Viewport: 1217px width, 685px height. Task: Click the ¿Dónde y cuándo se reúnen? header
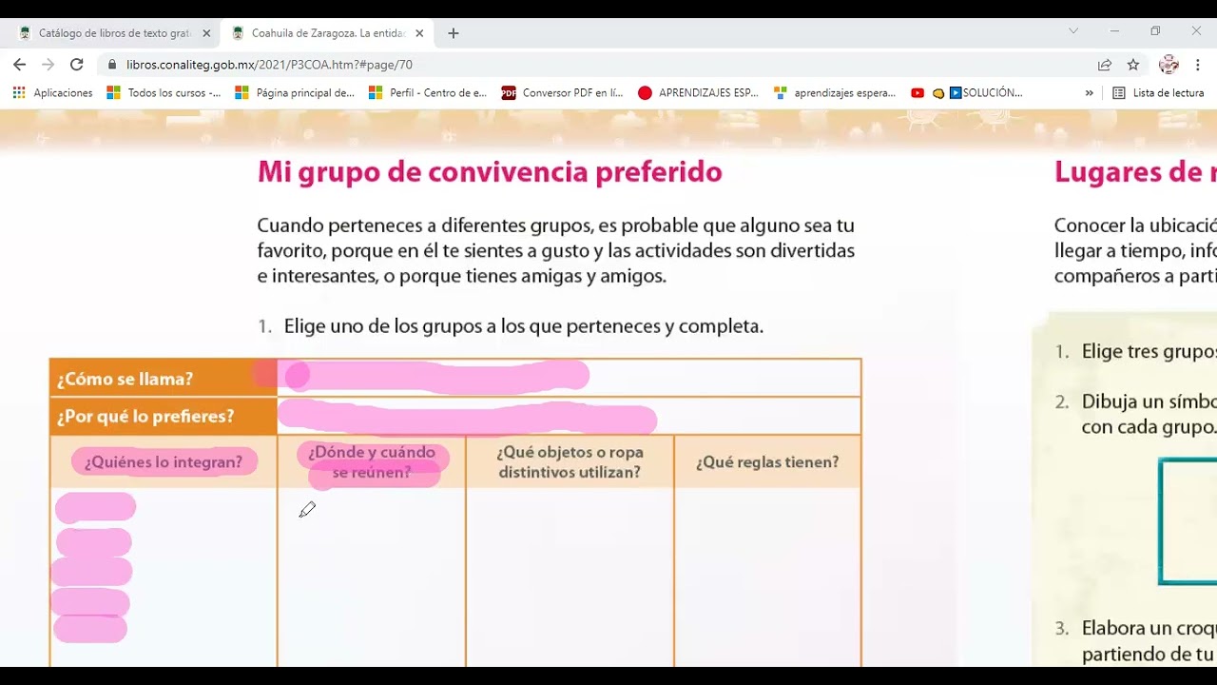click(x=372, y=462)
